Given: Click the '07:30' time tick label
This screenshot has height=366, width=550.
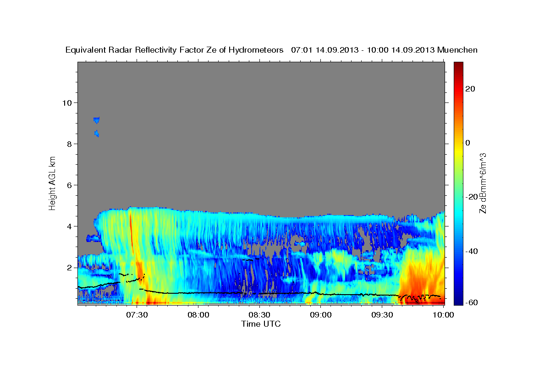Looking at the screenshot, I should [137, 315].
